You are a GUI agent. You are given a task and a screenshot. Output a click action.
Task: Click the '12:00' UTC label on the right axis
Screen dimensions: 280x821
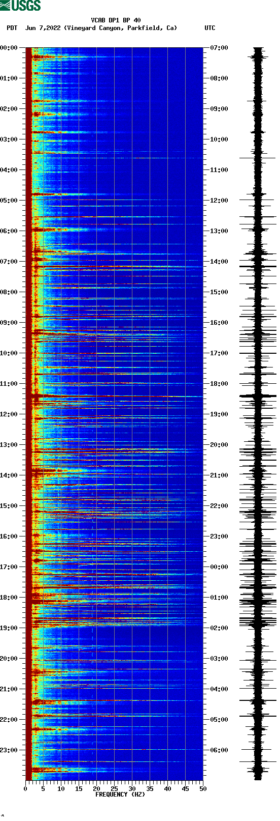click(x=219, y=201)
